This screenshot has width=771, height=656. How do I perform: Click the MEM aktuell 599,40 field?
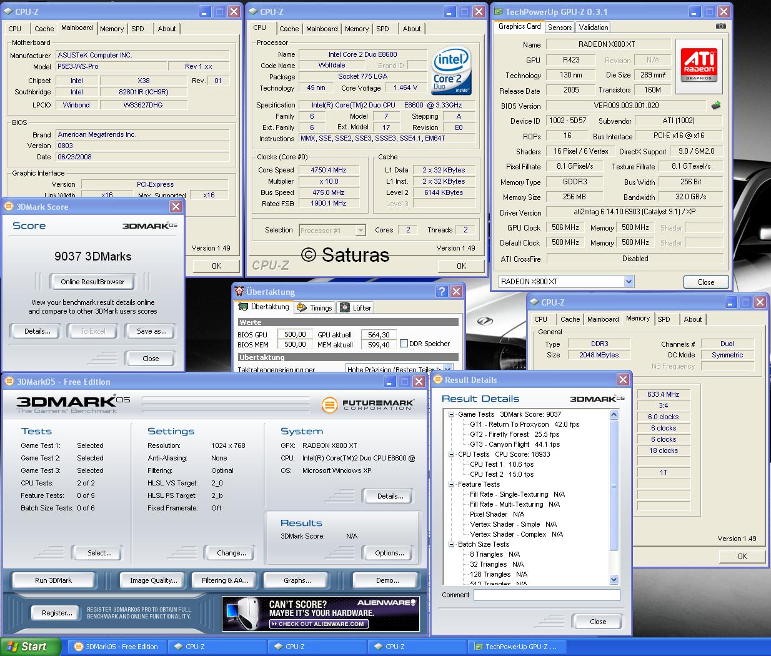point(379,344)
